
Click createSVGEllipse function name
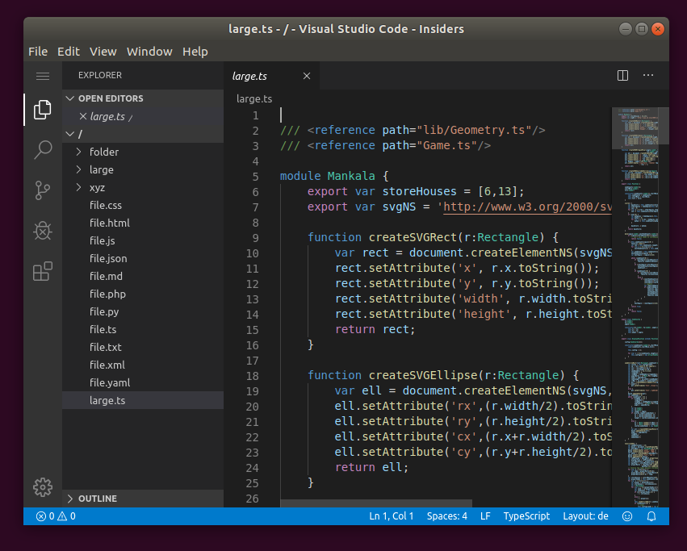pos(423,375)
